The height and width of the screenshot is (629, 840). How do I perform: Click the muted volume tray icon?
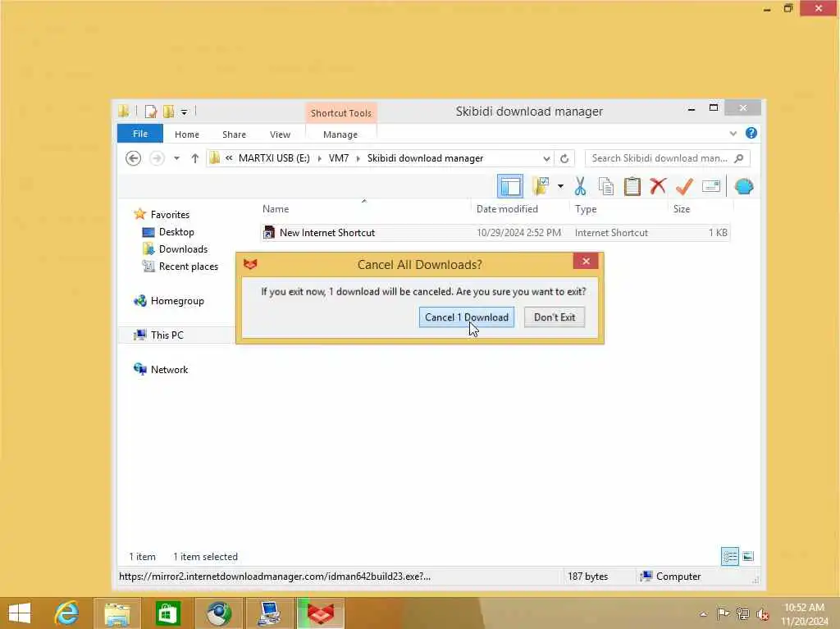(763, 614)
